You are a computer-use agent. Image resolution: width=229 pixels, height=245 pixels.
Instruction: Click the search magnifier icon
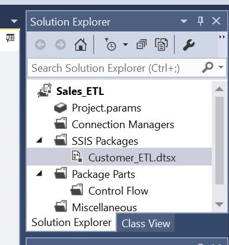click(x=208, y=68)
